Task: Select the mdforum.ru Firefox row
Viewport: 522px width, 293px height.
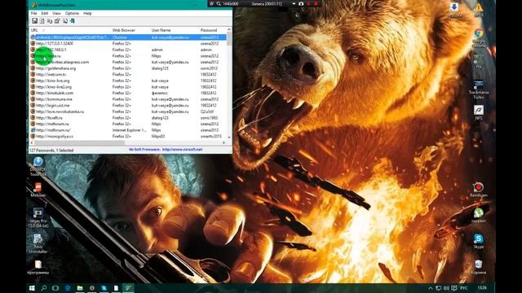Action: pos(128,124)
